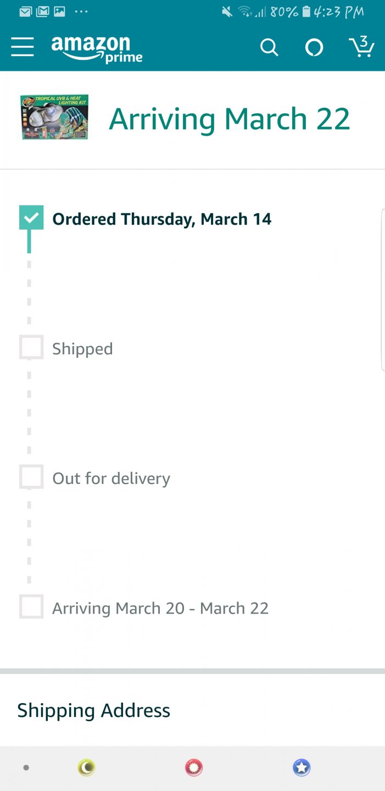Select the Arriving March 20 - March 22 checkbox
385x791 pixels.
coord(31,607)
